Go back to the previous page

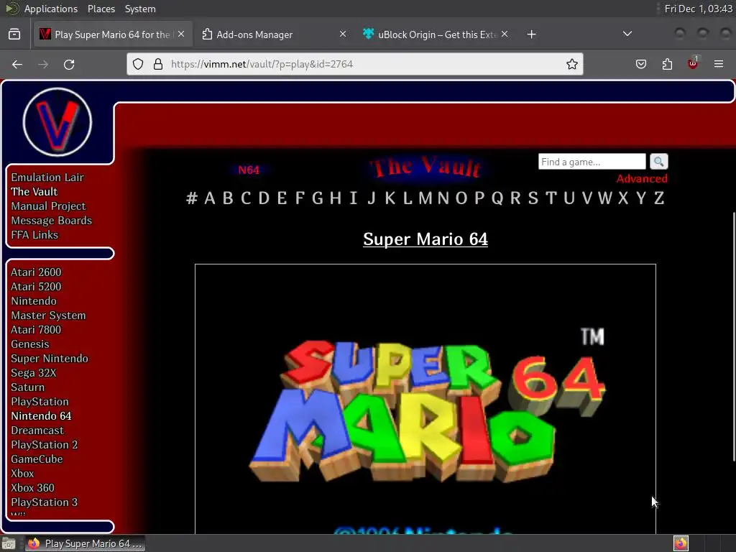pos(17,64)
